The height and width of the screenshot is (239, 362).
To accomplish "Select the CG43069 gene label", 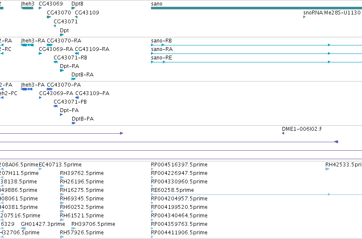I will coord(51,4).
